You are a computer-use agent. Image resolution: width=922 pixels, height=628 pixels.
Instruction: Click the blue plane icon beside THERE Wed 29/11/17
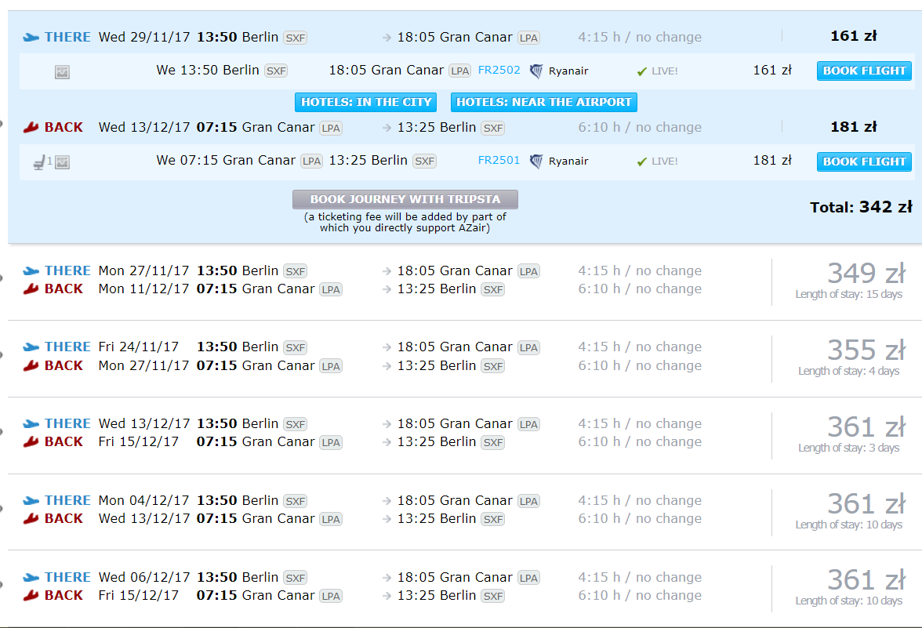[x=31, y=38]
